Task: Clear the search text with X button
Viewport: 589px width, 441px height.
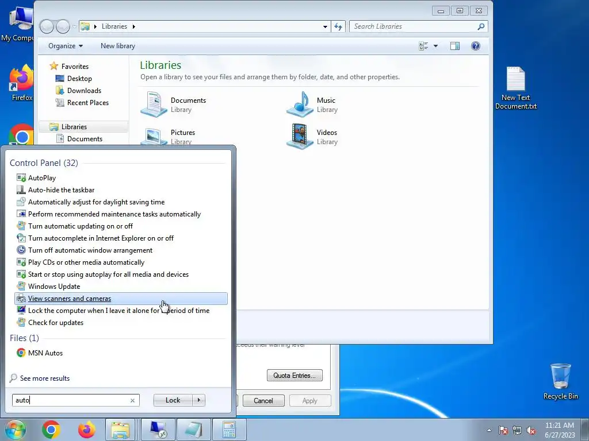Action: coord(133,400)
